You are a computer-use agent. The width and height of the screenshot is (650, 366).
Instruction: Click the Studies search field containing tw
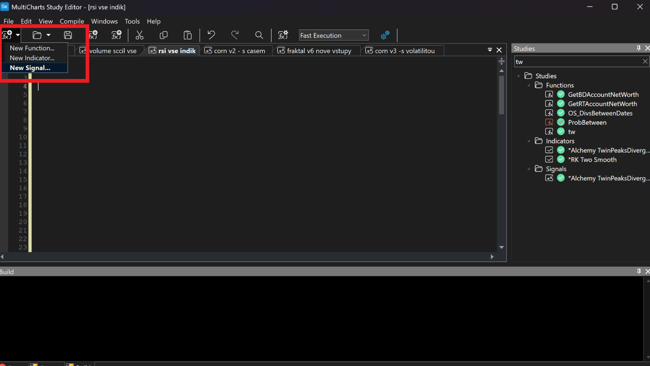pos(577,62)
